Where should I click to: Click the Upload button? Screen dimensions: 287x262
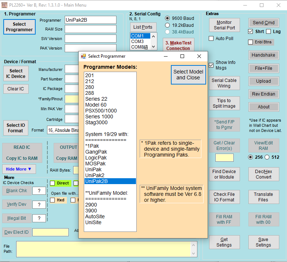click(263, 81)
